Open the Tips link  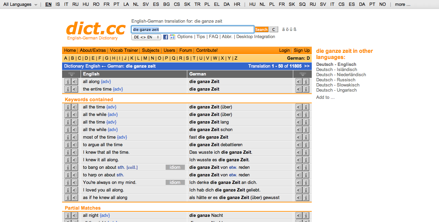(x=201, y=37)
